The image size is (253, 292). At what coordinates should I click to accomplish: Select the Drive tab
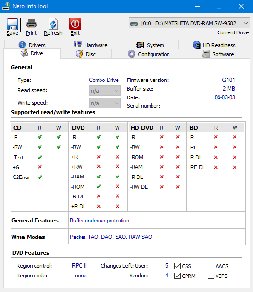pyautogui.click(x=32, y=53)
